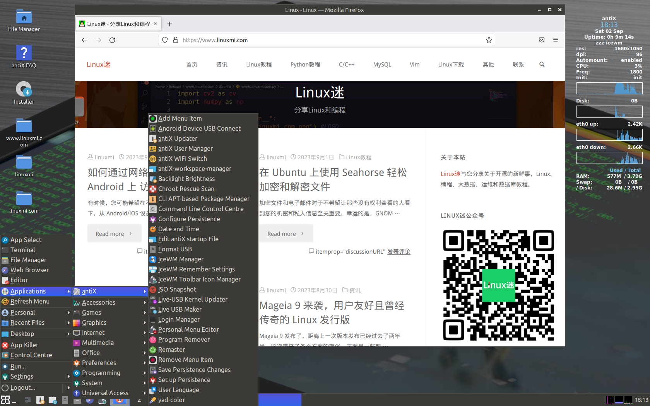Screen dimensions: 650x406
Task: Click Read more under Seahorse article
Action: coord(286,234)
